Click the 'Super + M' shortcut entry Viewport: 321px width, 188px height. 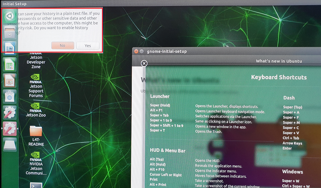(291, 123)
